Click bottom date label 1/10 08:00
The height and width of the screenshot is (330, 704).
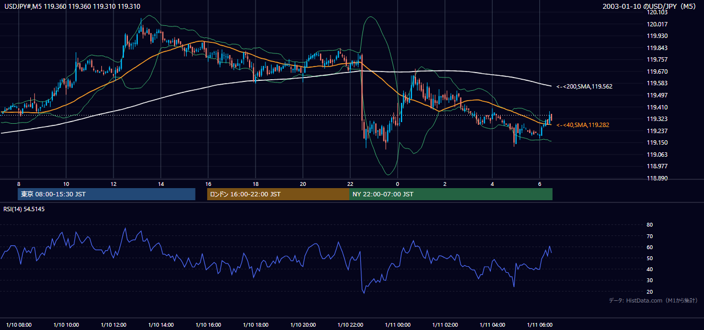[x=19, y=324]
